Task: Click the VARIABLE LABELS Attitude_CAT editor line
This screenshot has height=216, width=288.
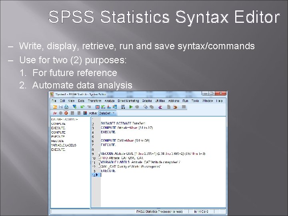Action: point(141,162)
